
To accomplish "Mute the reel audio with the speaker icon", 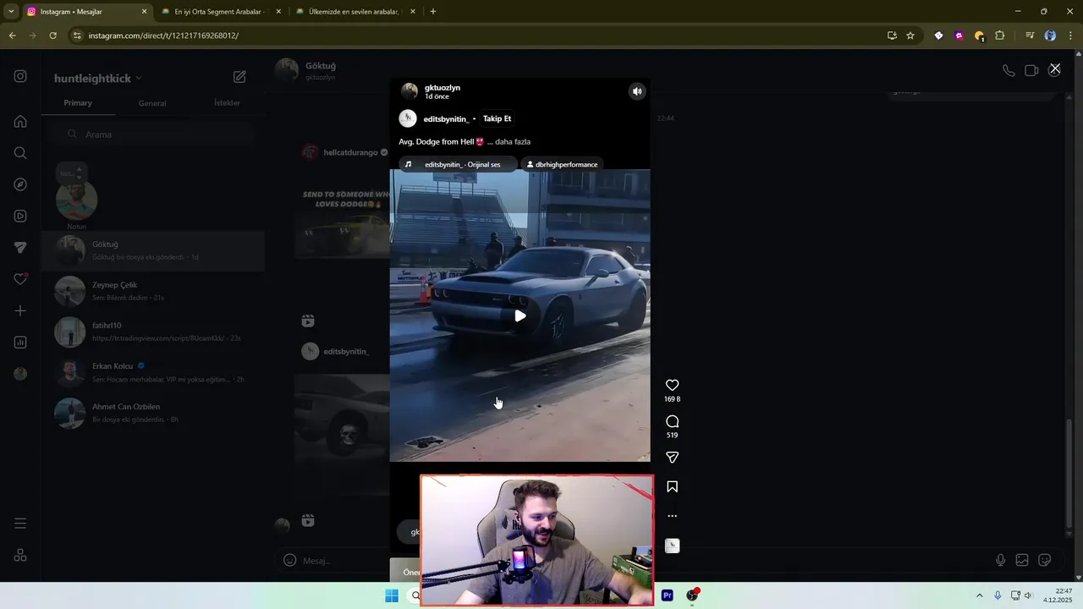I will tap(637, 91).
